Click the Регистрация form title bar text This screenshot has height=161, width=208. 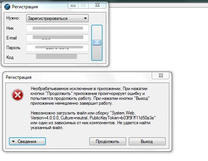click(x=25, y=7)
